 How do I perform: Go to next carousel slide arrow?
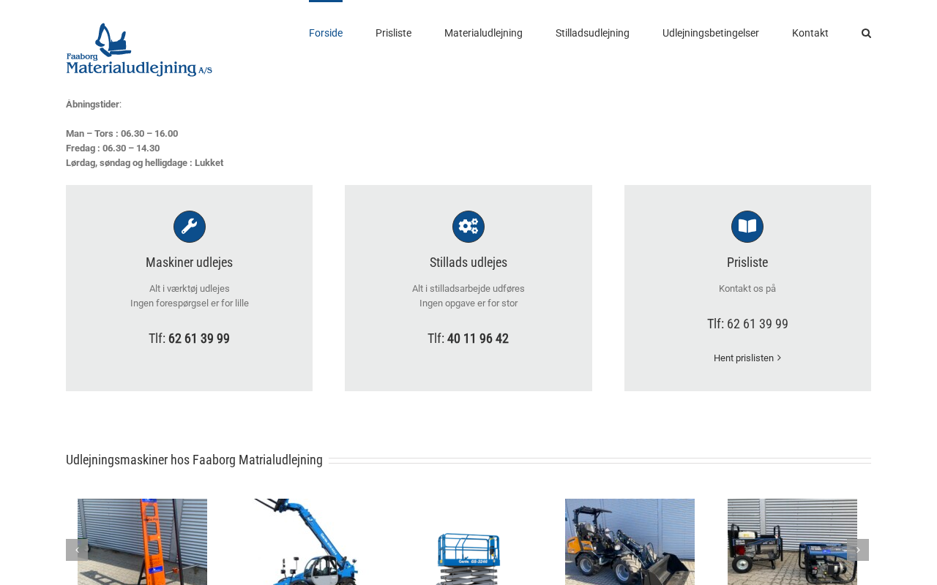858,550
